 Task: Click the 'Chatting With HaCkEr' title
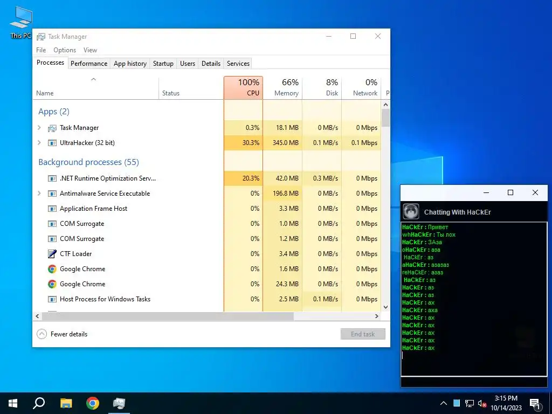pyautogui.click(x=457, y=212)
